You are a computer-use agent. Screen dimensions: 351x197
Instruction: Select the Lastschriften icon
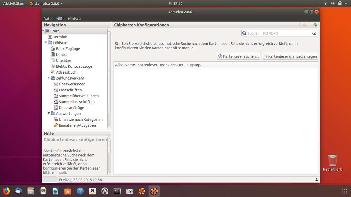[56, 90]
